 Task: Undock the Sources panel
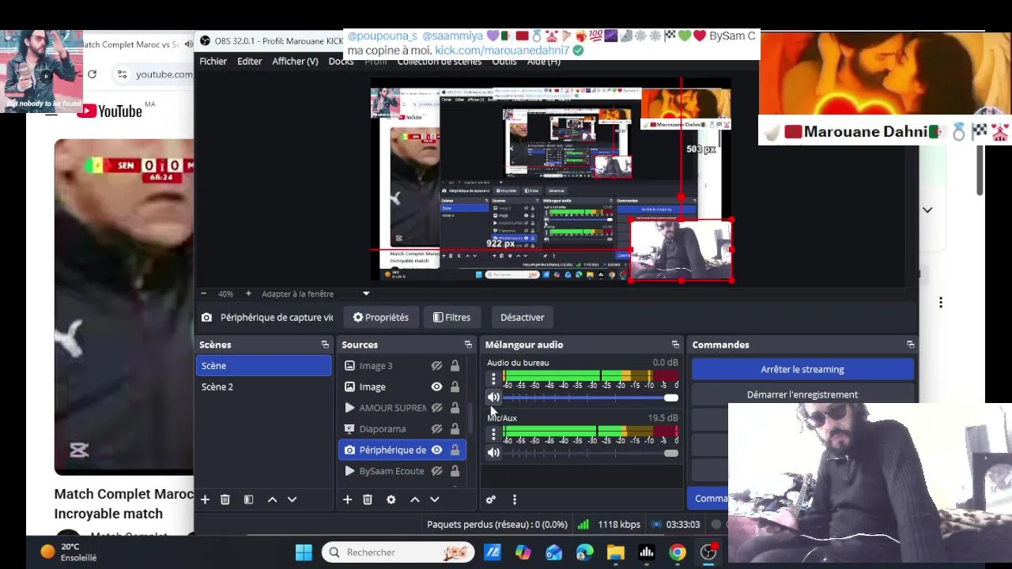click(x=468, y=345)
